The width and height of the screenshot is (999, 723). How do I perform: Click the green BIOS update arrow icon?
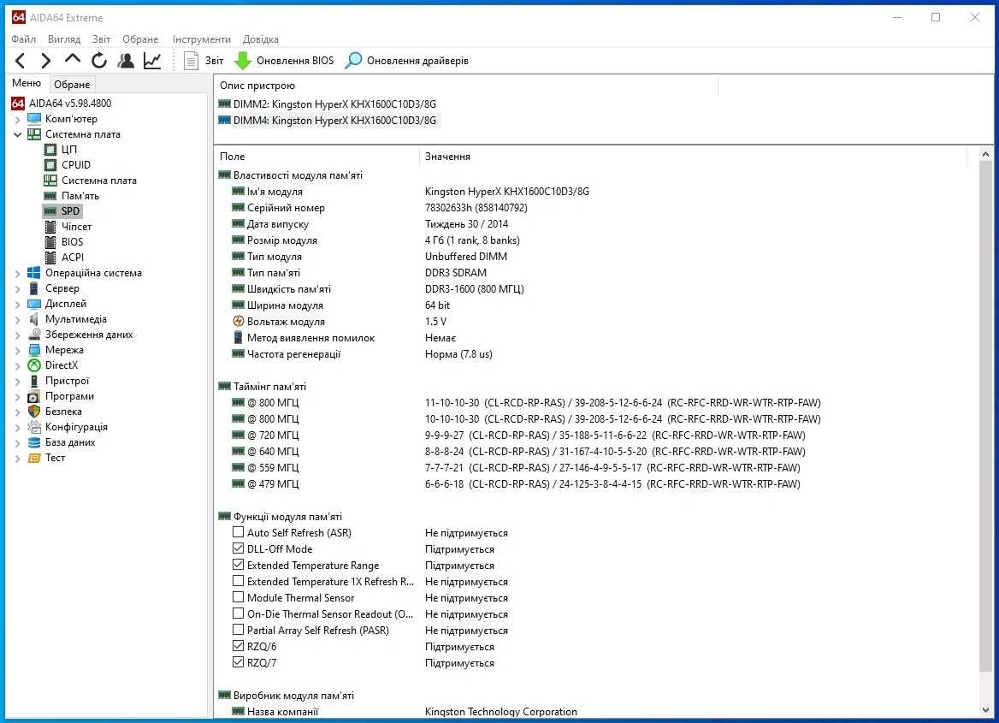243,61
